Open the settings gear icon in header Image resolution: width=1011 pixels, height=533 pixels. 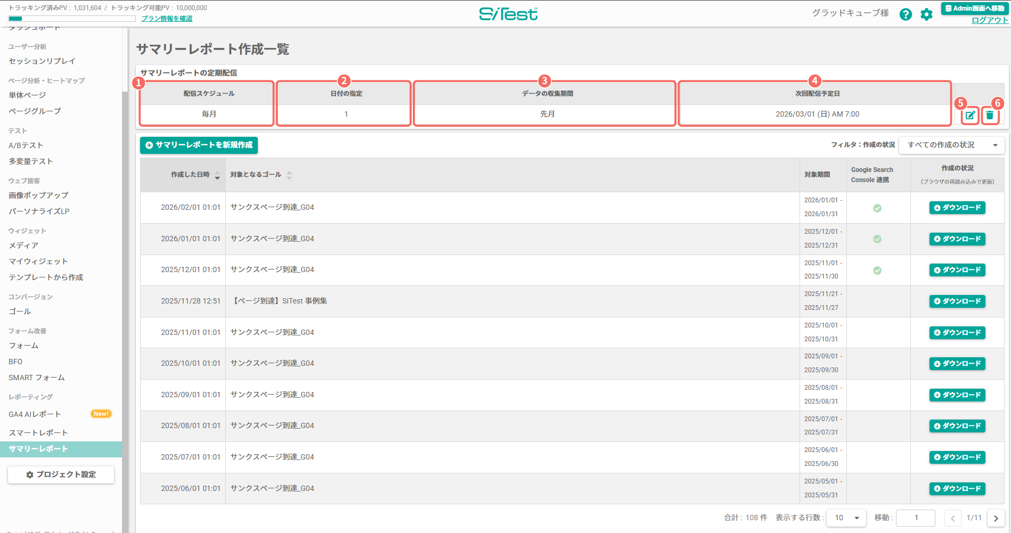tap(927, 14)
